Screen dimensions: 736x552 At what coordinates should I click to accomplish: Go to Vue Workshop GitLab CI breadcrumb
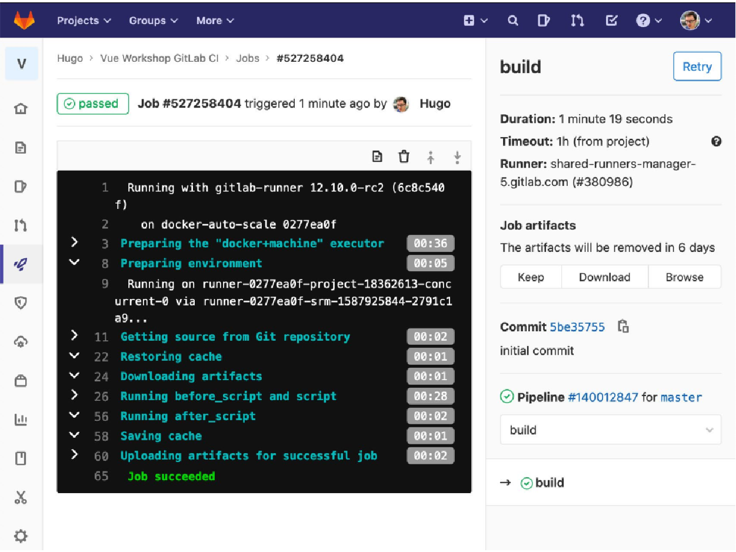[x=159, y=58]
